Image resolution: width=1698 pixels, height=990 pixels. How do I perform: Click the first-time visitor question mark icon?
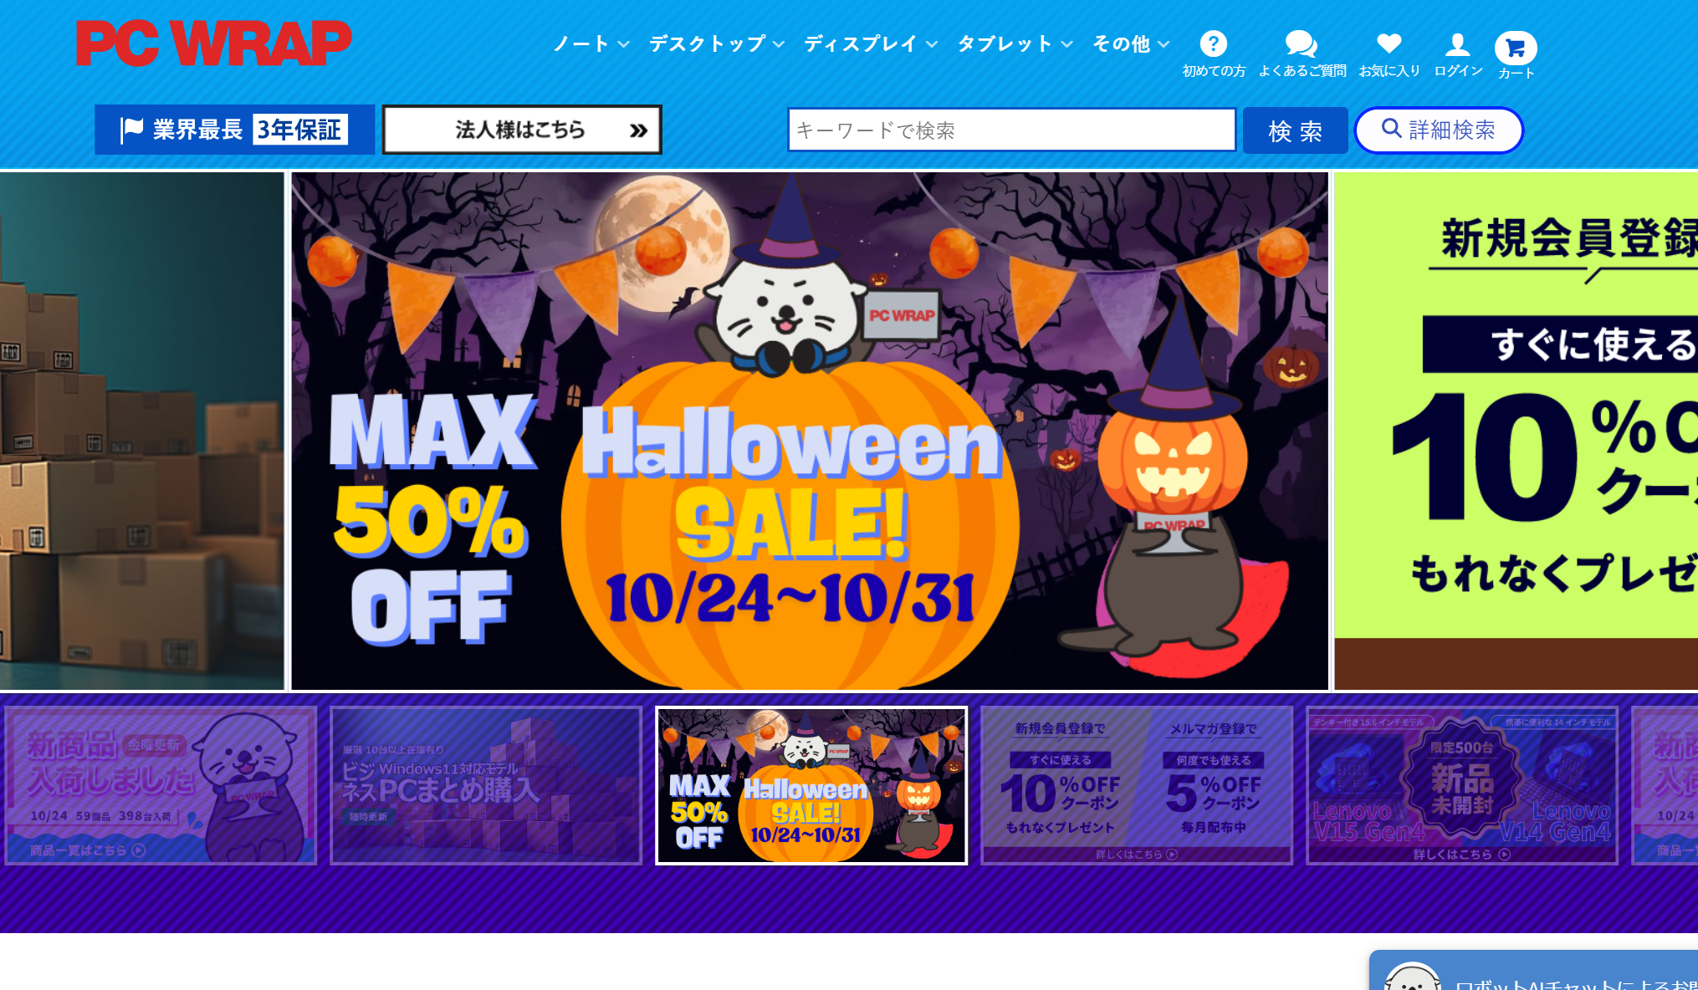1213,43
